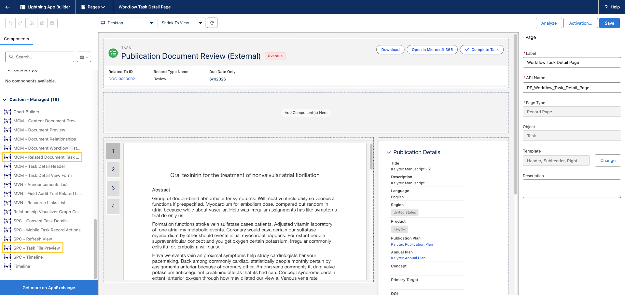This screenshot has width=625, height=295.
Task: Open the DOC-0000002 record link
Action: pyautogui.click(x=122, y=79)
